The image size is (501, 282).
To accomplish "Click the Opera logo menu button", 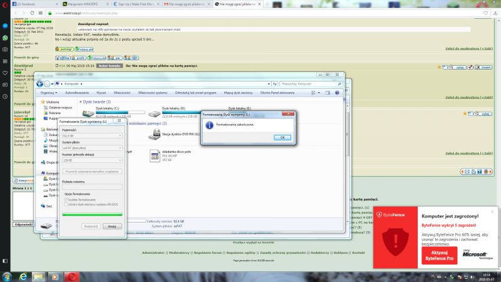I will 5,4.
